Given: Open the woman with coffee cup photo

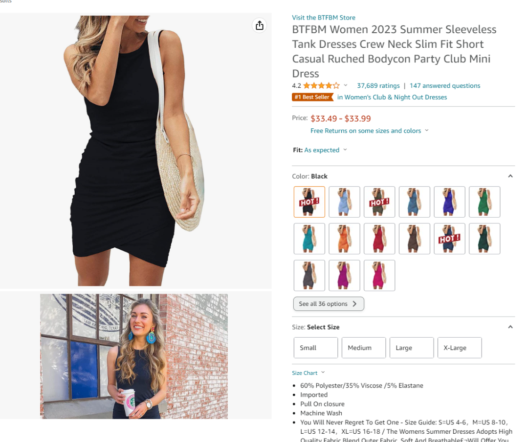Looking at the screenshot, I should point(134,356).
